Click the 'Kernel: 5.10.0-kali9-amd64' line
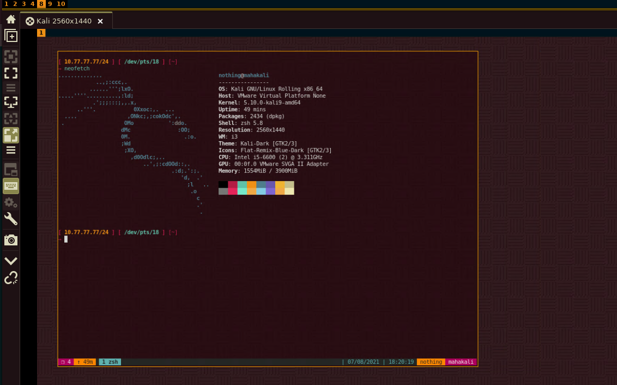Image resolution: width=617 pixels, height=385 pixels. tap(259, 103)
